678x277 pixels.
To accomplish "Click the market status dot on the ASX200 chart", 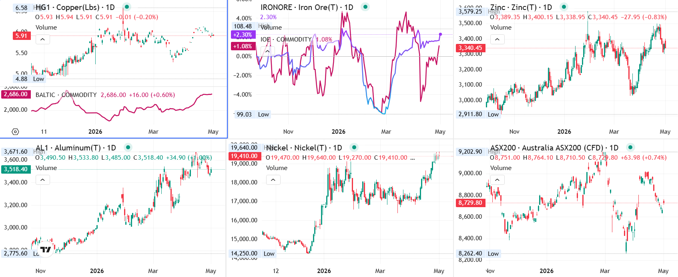I will coord(630,147).
